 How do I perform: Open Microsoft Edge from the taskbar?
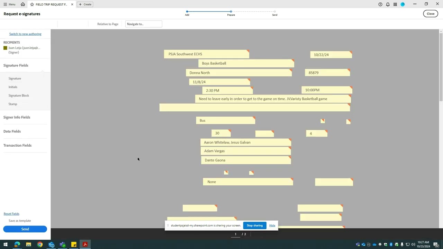click(17, 245)
